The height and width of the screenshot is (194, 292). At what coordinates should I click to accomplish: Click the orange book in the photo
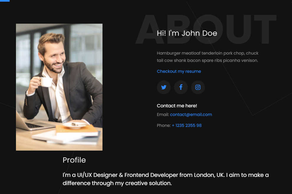coord(76,130)
